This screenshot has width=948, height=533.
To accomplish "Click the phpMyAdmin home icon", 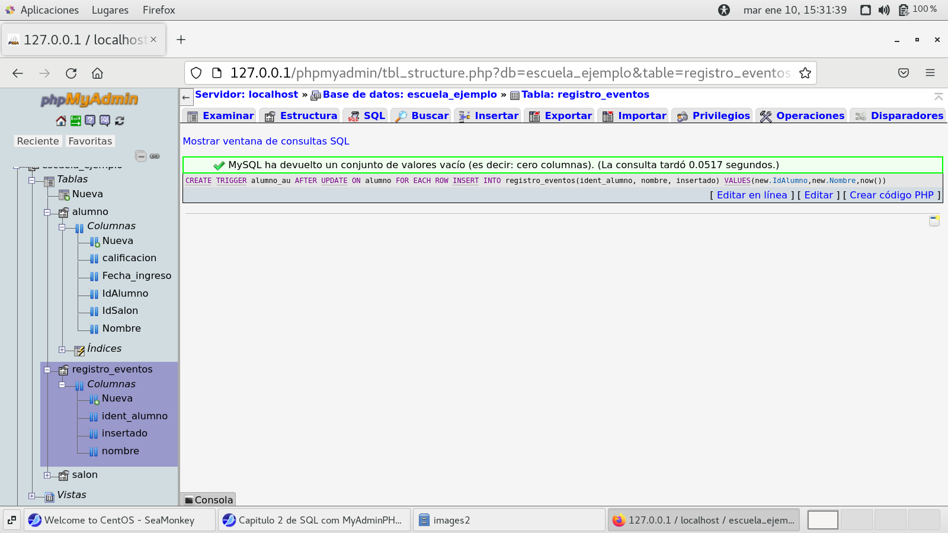I will click(61, 121).
